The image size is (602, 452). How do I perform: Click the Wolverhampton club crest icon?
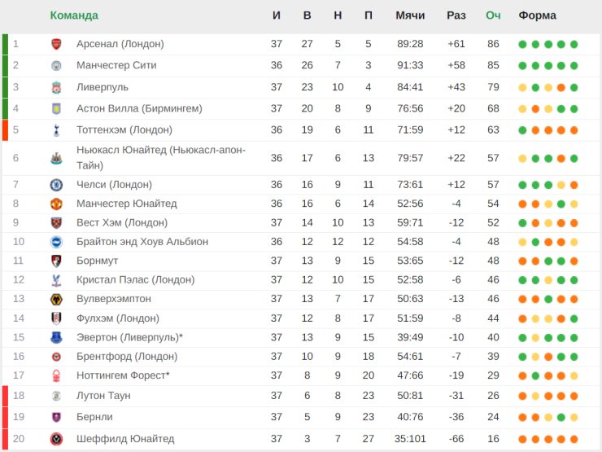click(x=56, y=299)
